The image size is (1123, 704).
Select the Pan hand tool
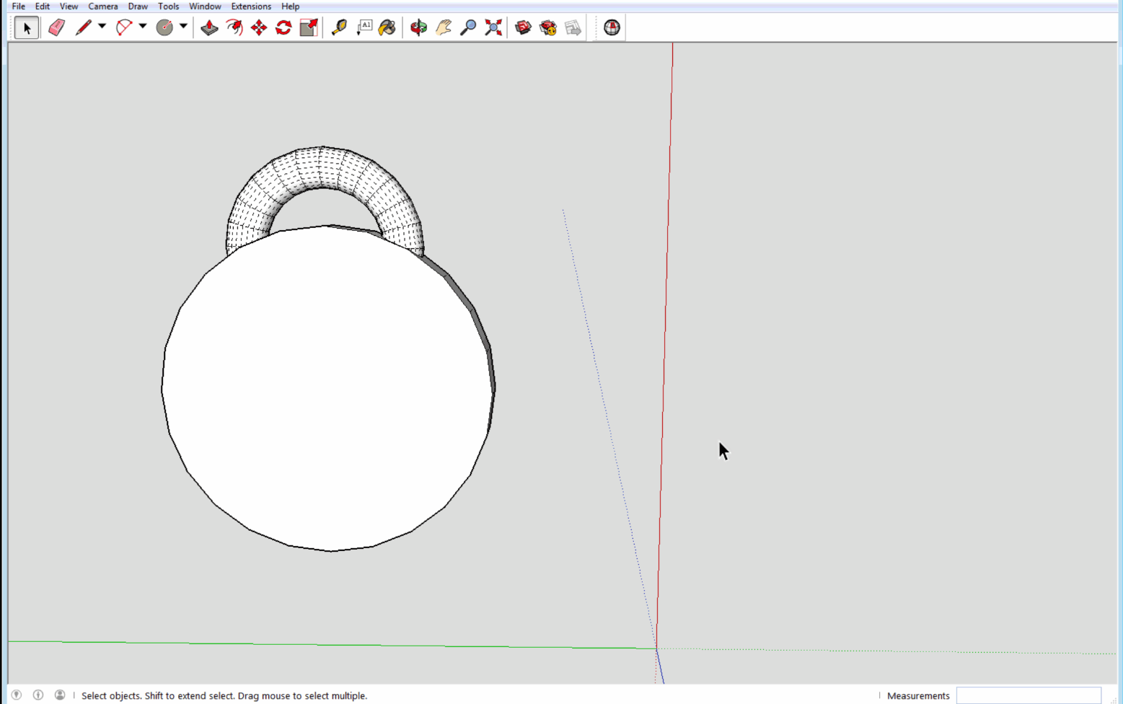(x=443, y=27)
